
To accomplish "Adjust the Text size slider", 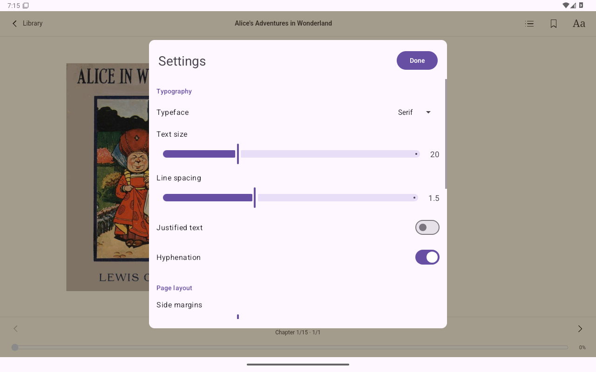I will [291, 154].
